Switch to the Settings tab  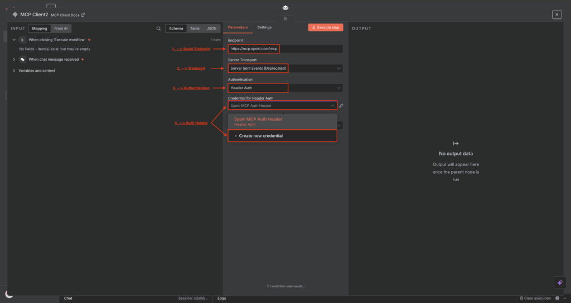[x=264, y=27]
